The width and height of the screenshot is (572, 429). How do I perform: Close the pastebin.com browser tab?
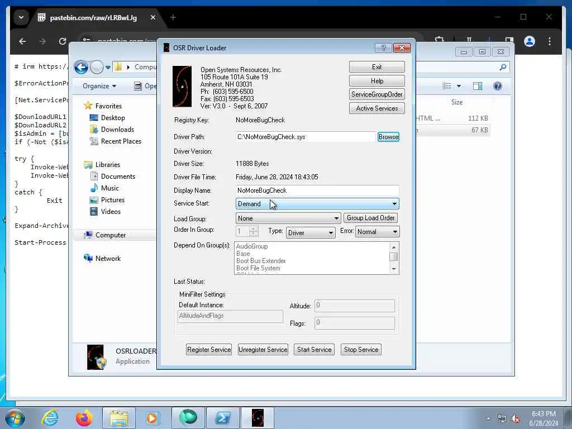[153, 17]
